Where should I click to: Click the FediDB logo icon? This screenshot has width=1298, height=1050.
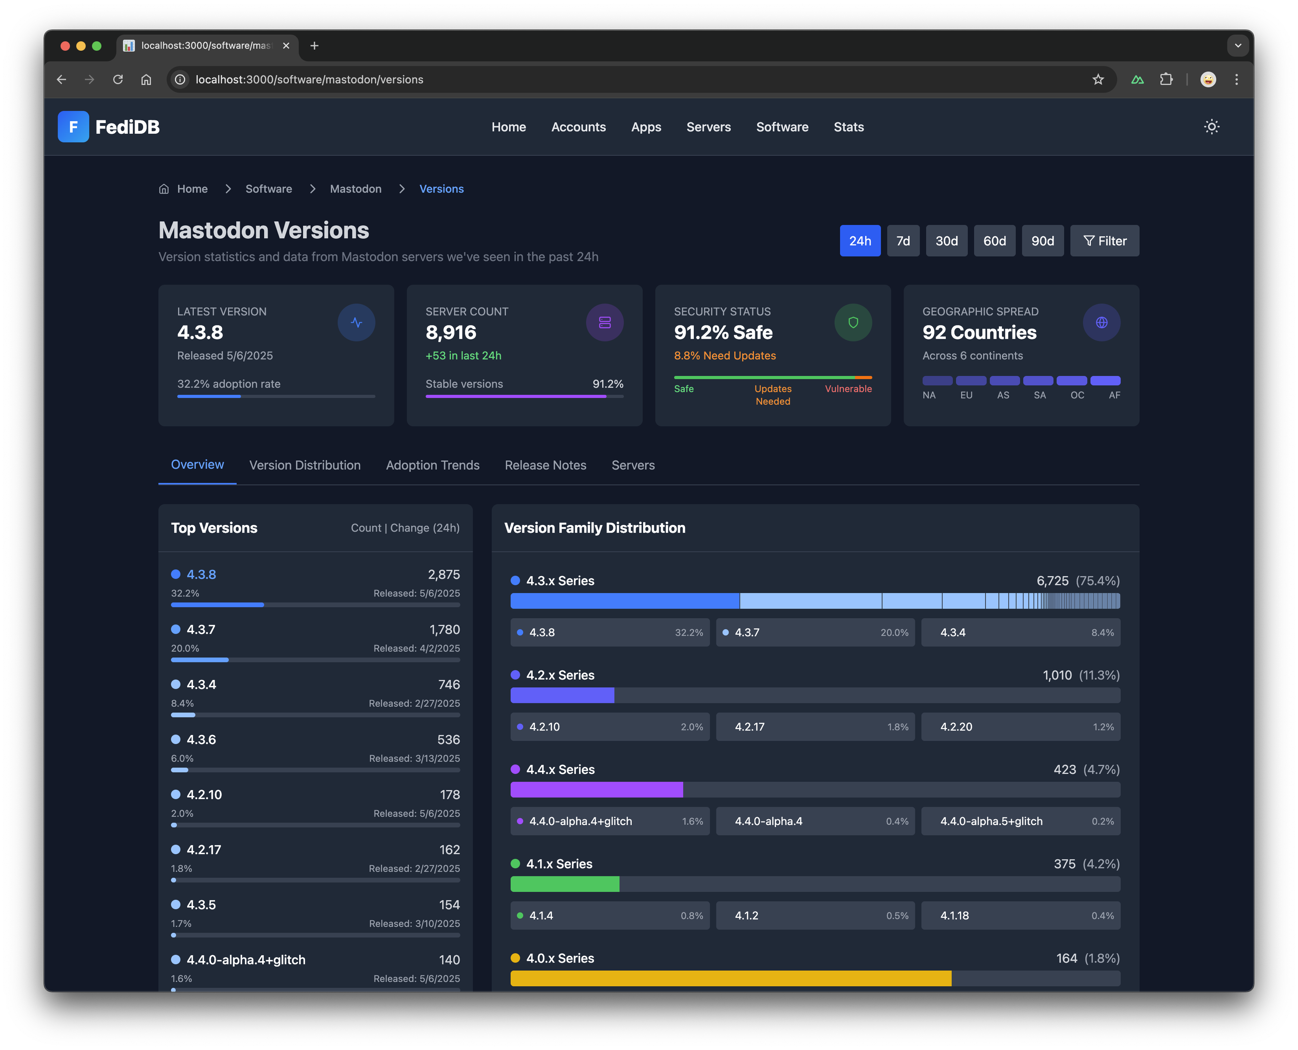coord(73,127)
